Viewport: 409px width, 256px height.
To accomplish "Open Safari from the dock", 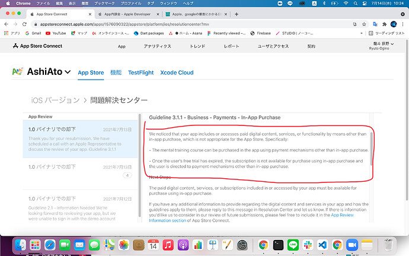I will pos(50,245).
